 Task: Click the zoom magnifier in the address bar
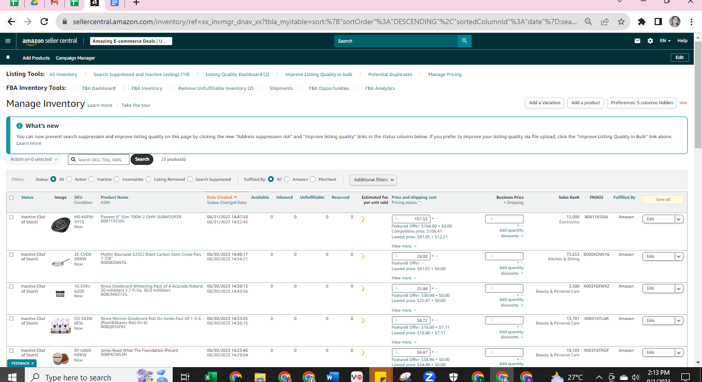[x=588, y=22]
